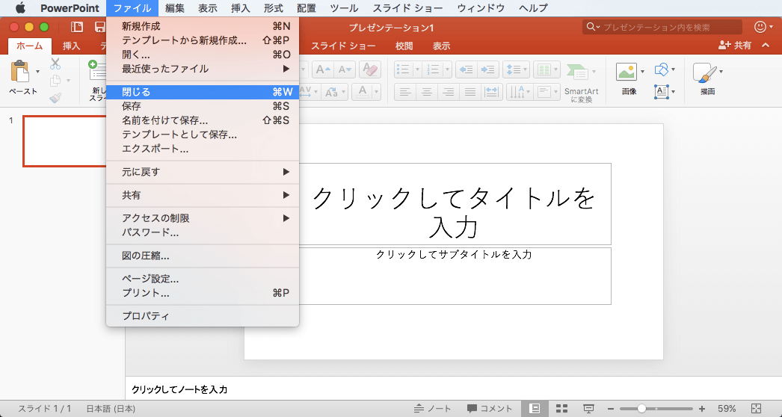Viewport: 782px width, 417px height.
Task: Open the Paste dropdown arrow
Action: [37, 71]
